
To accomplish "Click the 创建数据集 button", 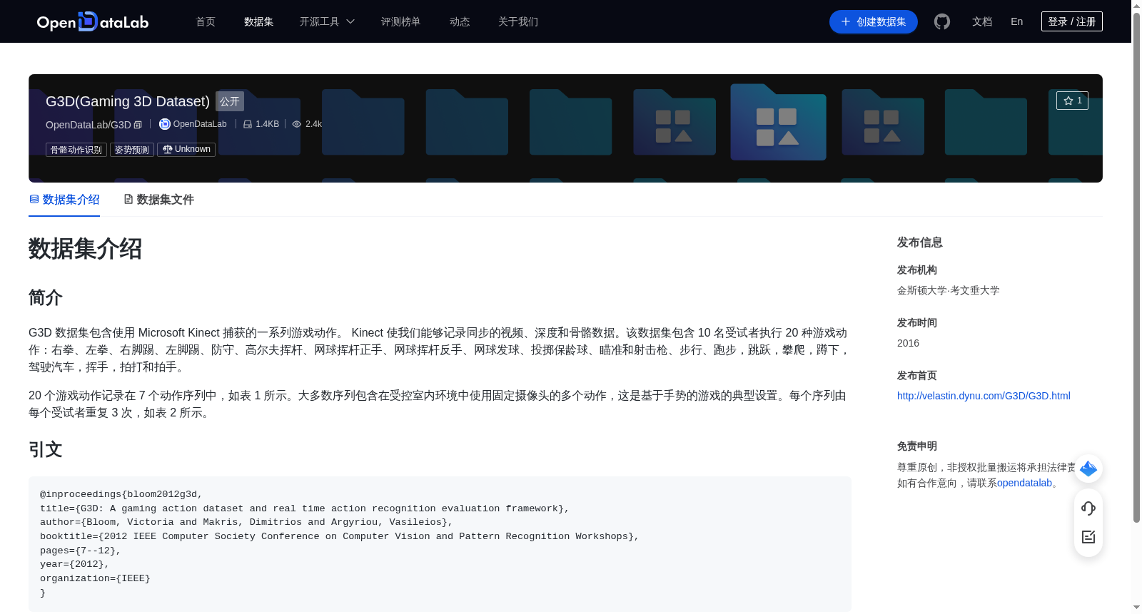I will 873,21.
